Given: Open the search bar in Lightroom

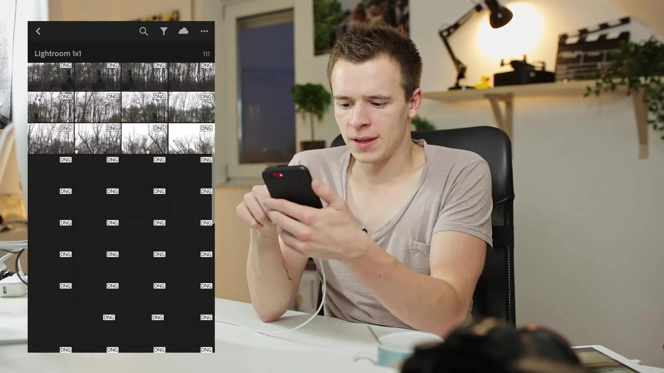Looking at the screenshot, I should point(143,30).
